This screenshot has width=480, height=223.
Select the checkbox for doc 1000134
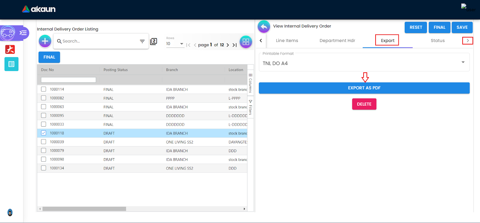tap(44, 168)
